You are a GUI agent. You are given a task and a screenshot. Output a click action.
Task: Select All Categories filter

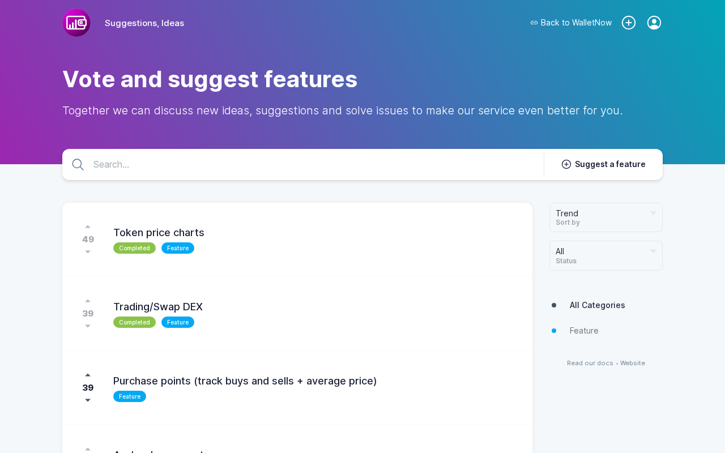[597, 305]
